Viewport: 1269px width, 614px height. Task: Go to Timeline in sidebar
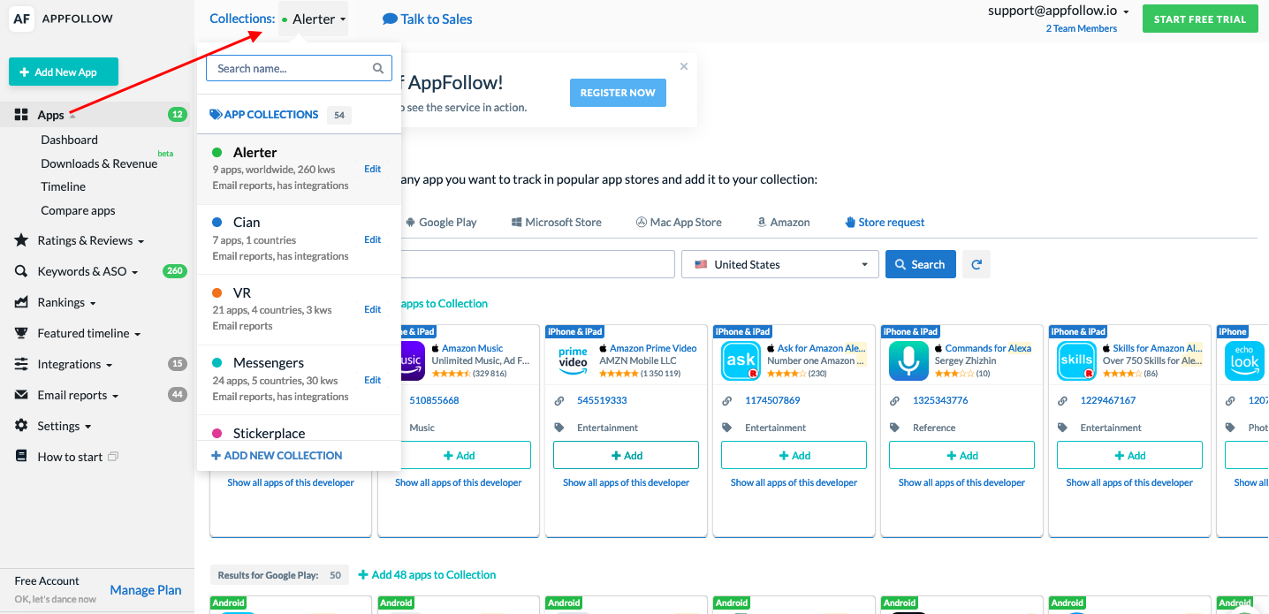63,186
